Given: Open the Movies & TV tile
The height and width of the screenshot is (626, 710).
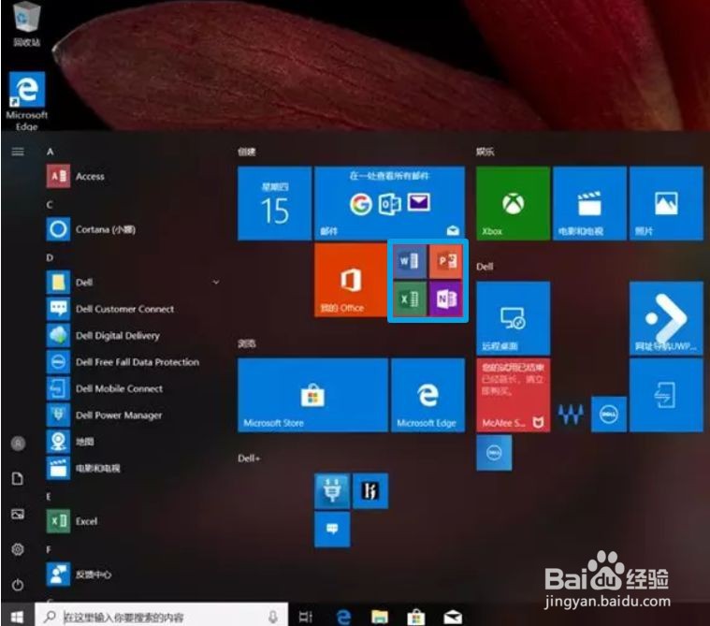Looking at the screenshot, I should (589, 203).
